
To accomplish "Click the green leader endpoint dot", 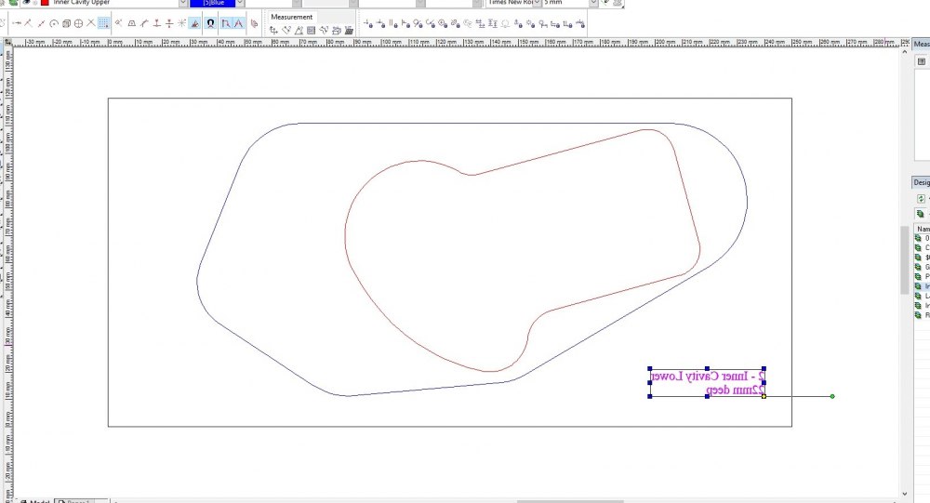I will [x=832, y=396].
